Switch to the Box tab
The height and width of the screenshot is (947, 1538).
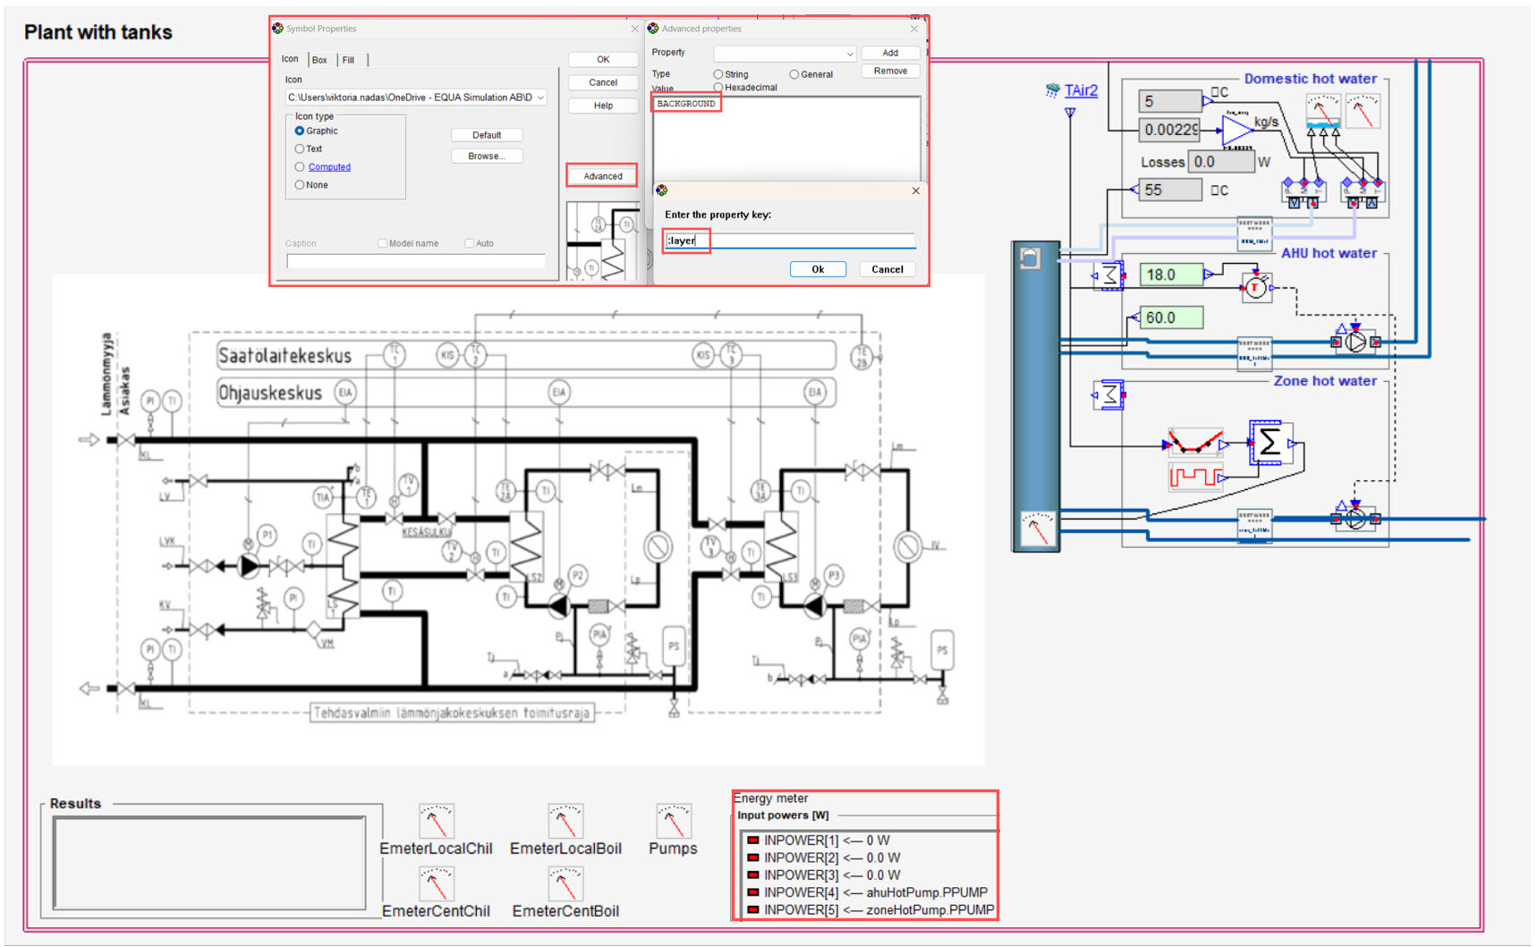pos(319,60)
